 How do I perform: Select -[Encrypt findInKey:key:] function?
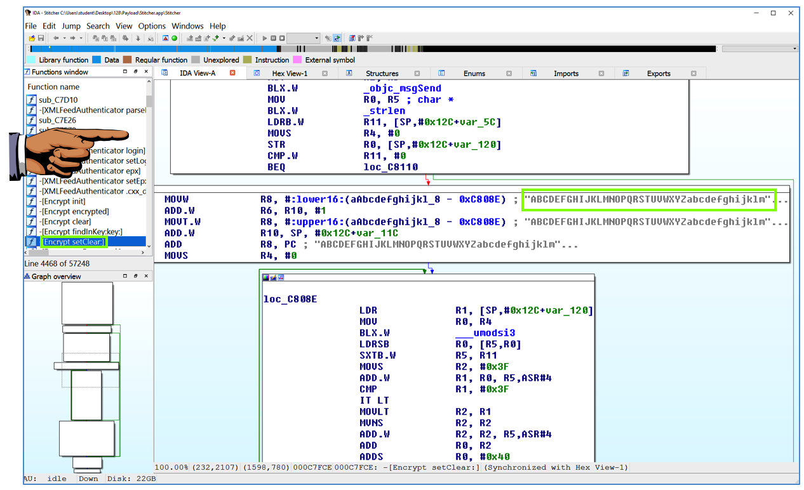[x=81, y=232]
